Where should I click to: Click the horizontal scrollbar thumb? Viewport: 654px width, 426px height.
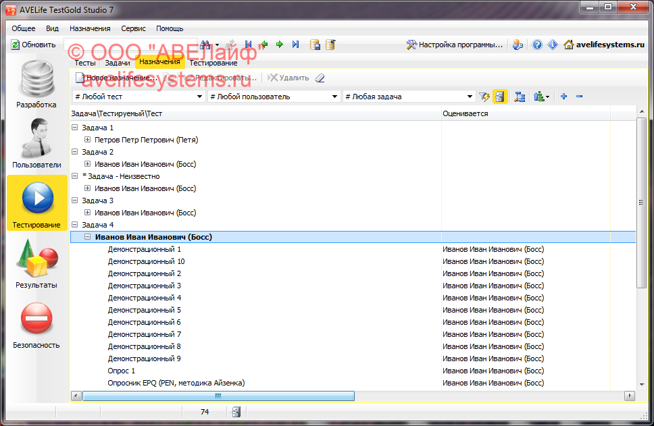pos(218,396)
